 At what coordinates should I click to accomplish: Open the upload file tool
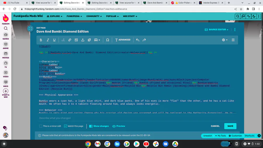pos(83,40)
